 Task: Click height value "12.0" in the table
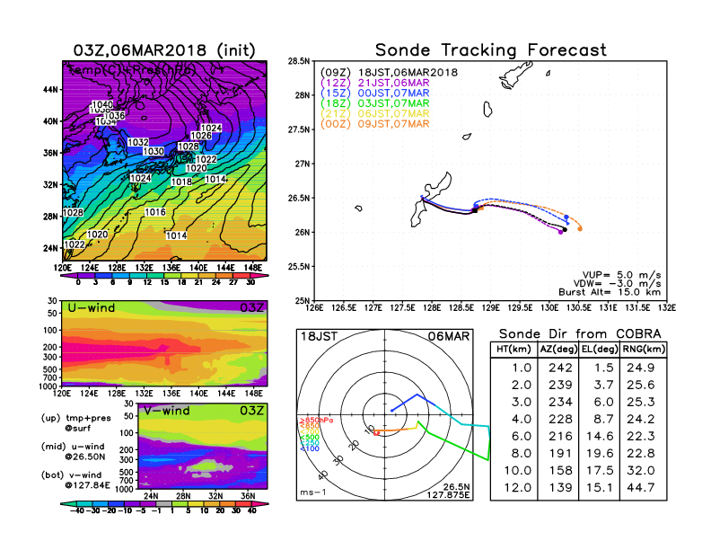[518, 488]
